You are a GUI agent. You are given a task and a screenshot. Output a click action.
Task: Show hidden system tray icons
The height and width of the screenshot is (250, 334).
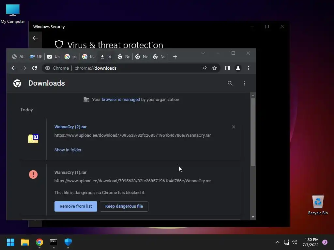point(278,242)
